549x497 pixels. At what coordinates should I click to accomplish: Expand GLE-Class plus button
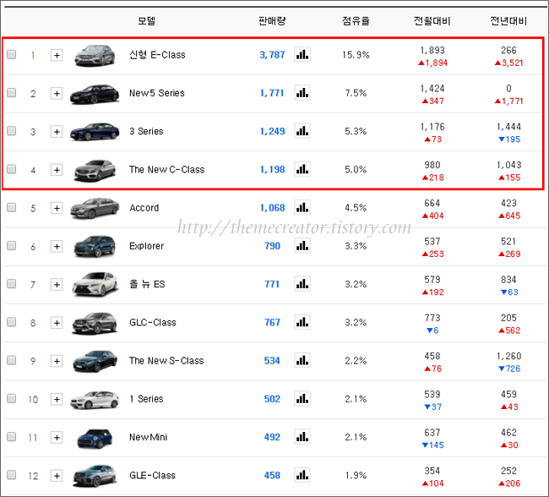[57, 475]
